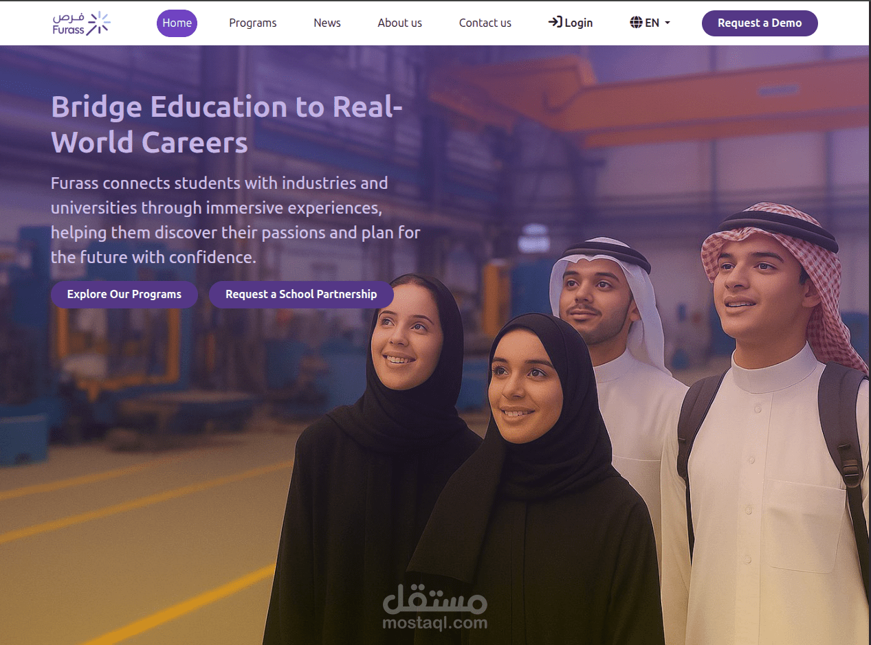Open the EN language selector

click(650, 23)
